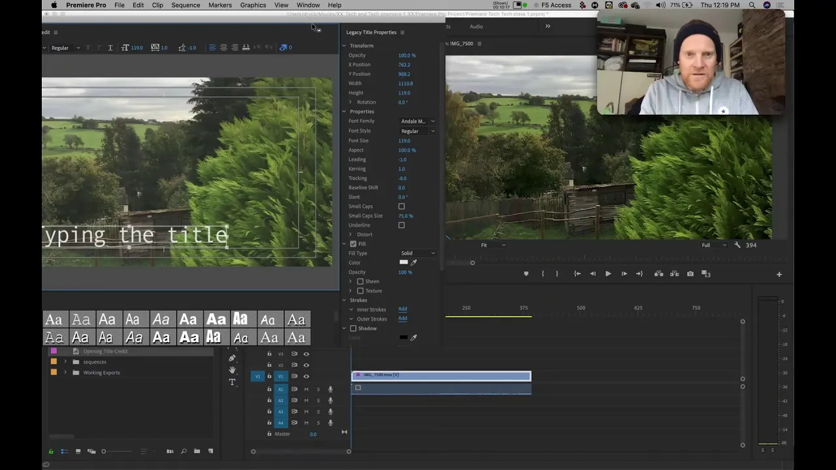Toggle V2 track output eye

306,365
